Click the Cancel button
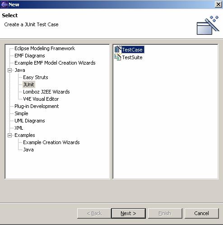Viewport: 223px width, 225px height. [x=201, y=213]
